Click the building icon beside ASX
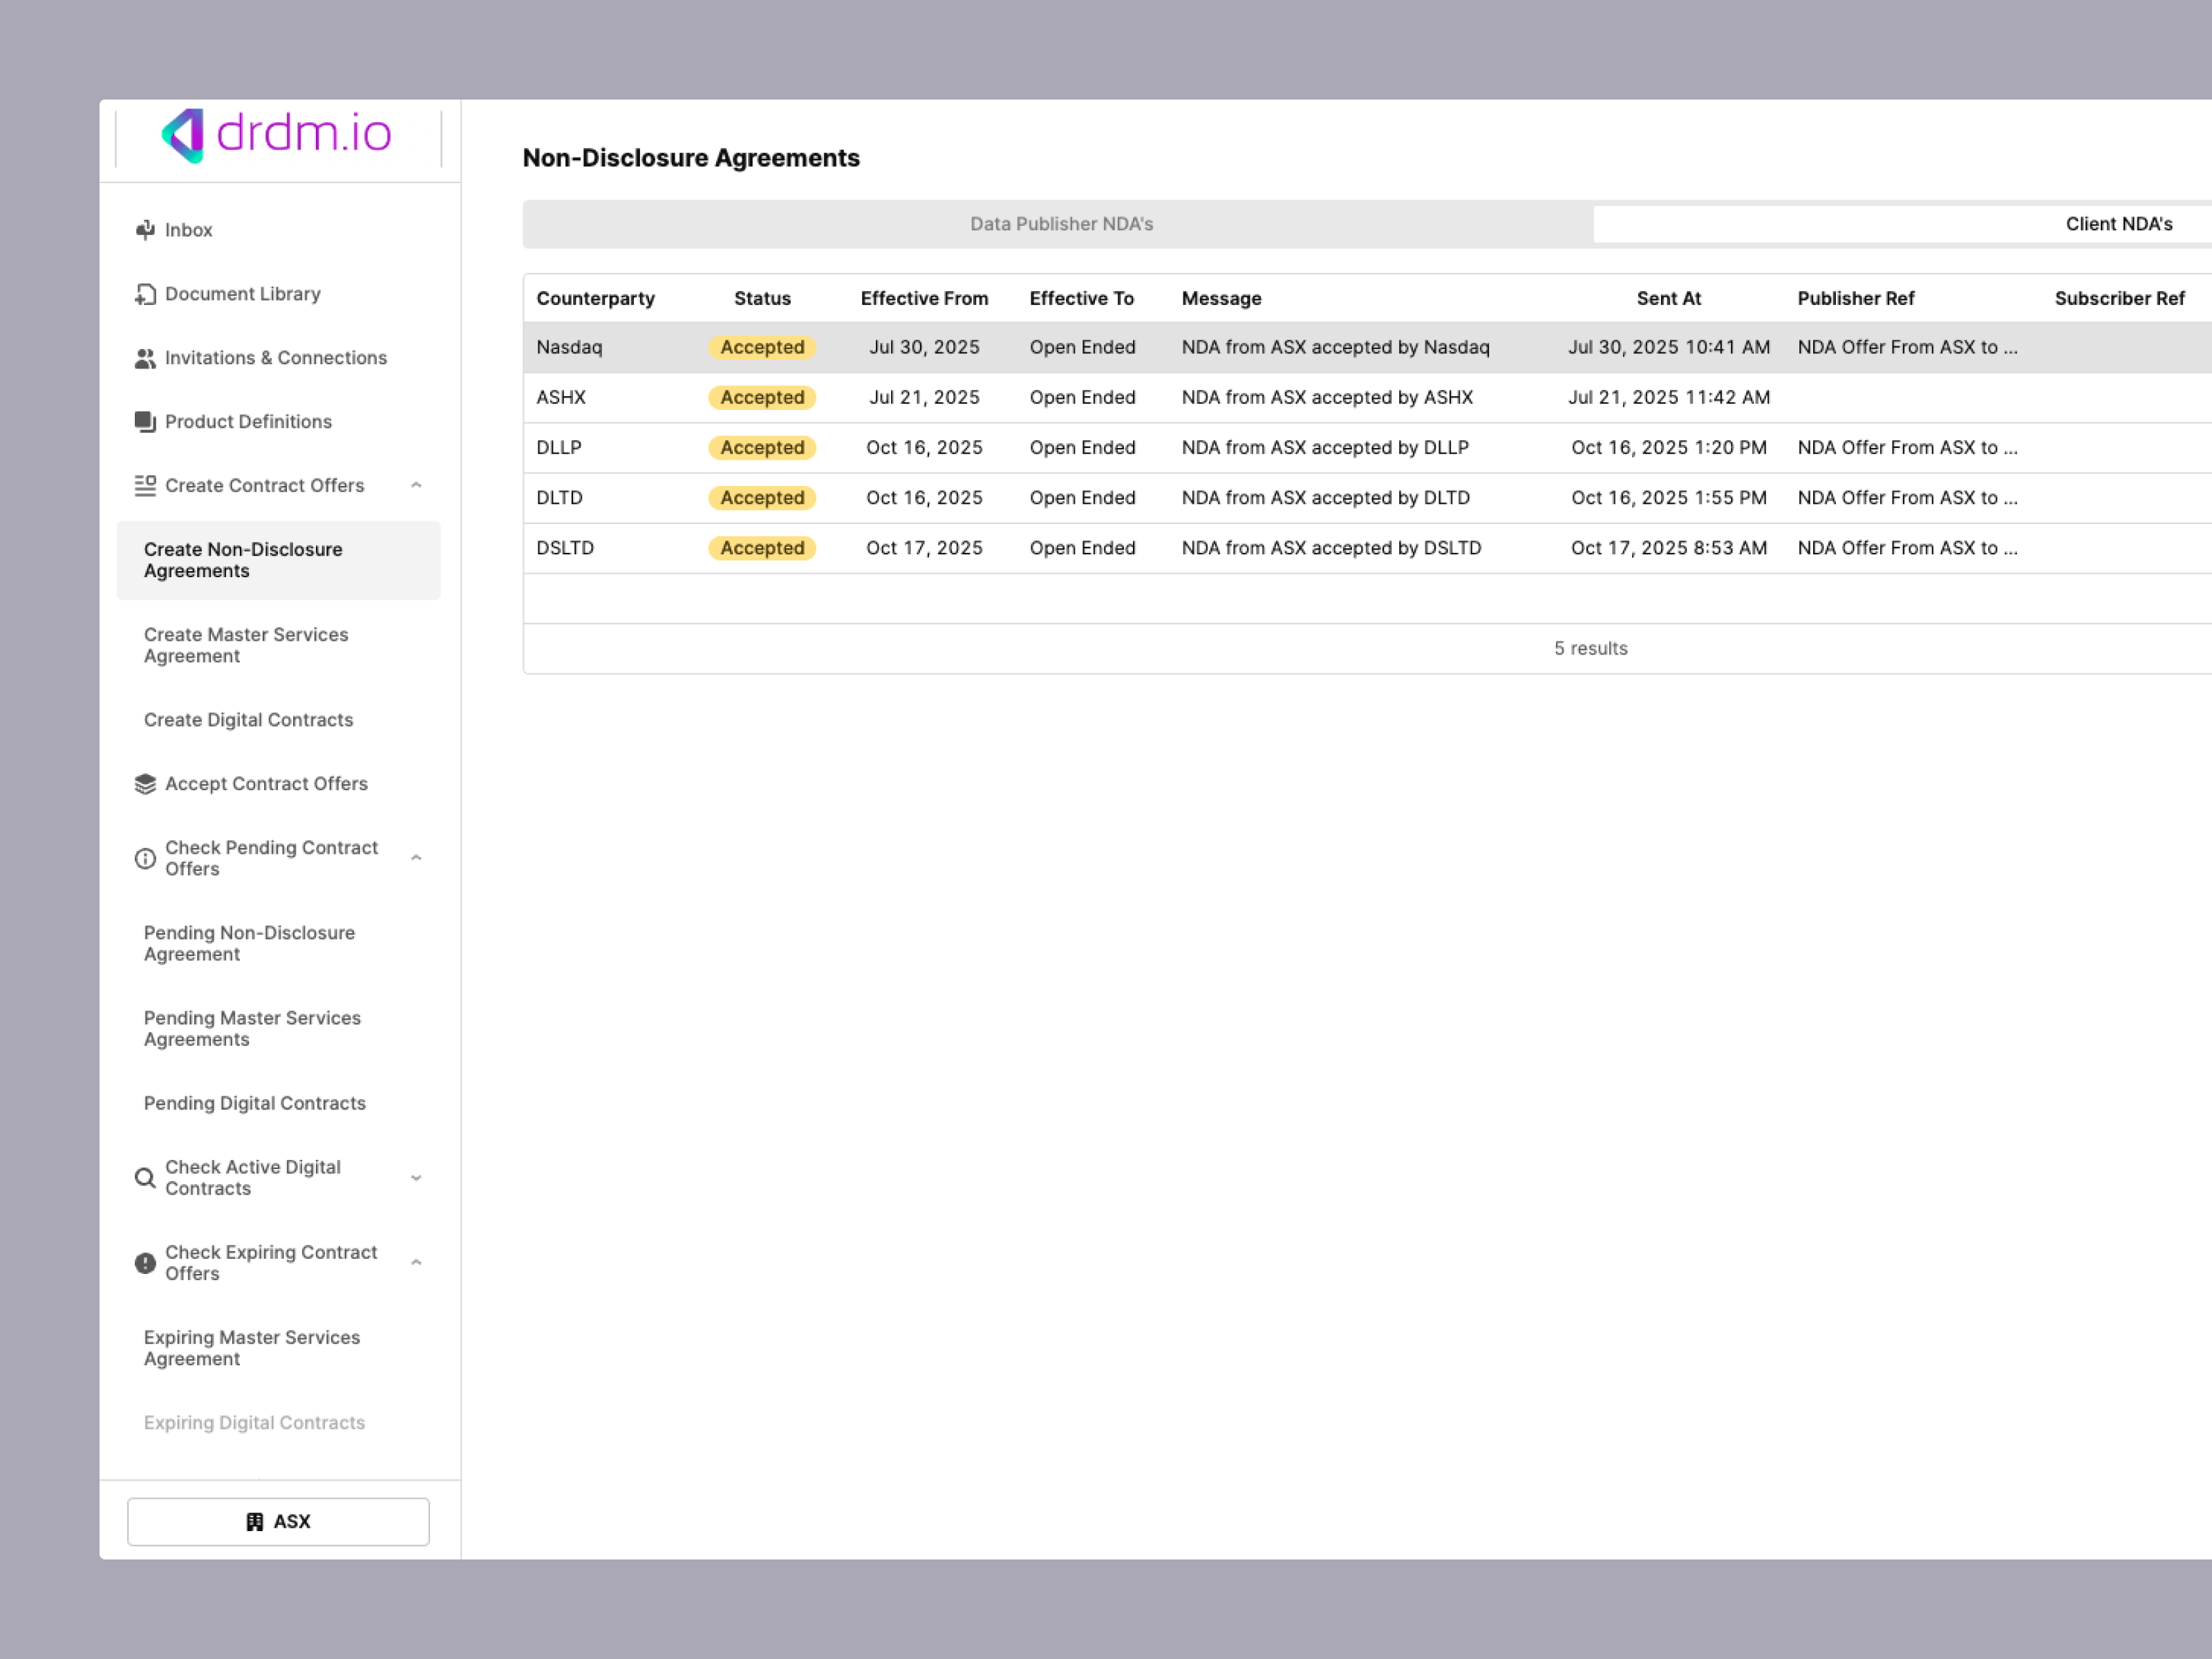The height and width of the screenshot is (1659, 2212). pos(255,1521)
